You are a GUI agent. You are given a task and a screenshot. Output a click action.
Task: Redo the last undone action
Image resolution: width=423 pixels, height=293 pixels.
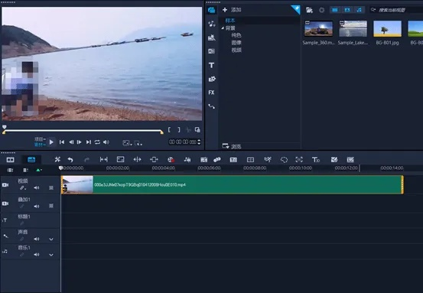pos(86,160)
